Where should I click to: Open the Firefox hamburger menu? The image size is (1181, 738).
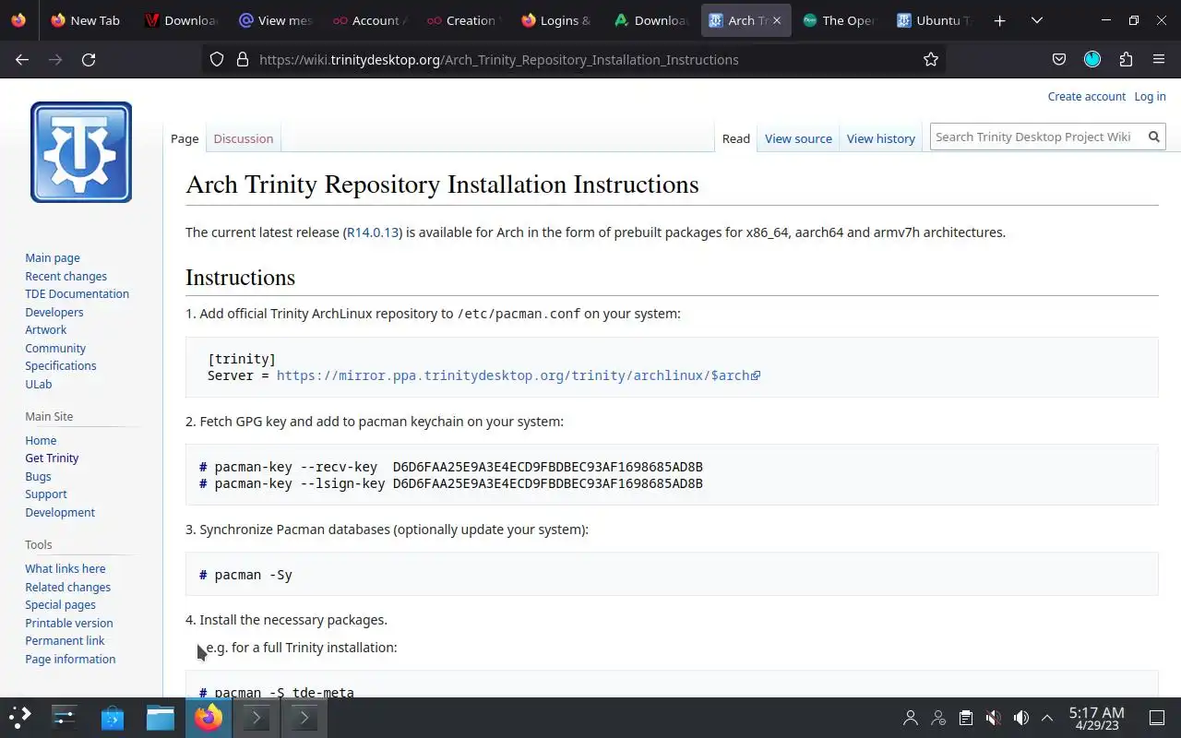tap(1159, 59)
